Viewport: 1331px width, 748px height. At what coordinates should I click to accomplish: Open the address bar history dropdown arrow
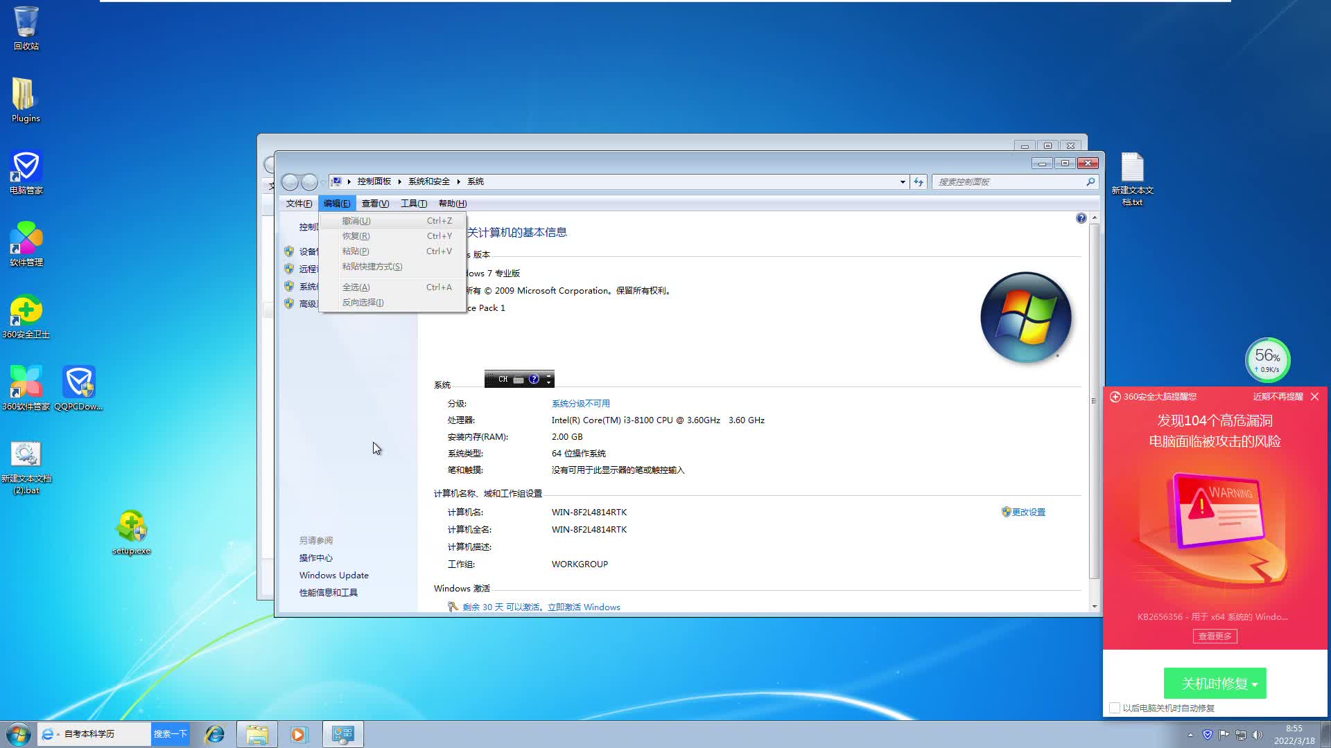[x=903, y=181]
